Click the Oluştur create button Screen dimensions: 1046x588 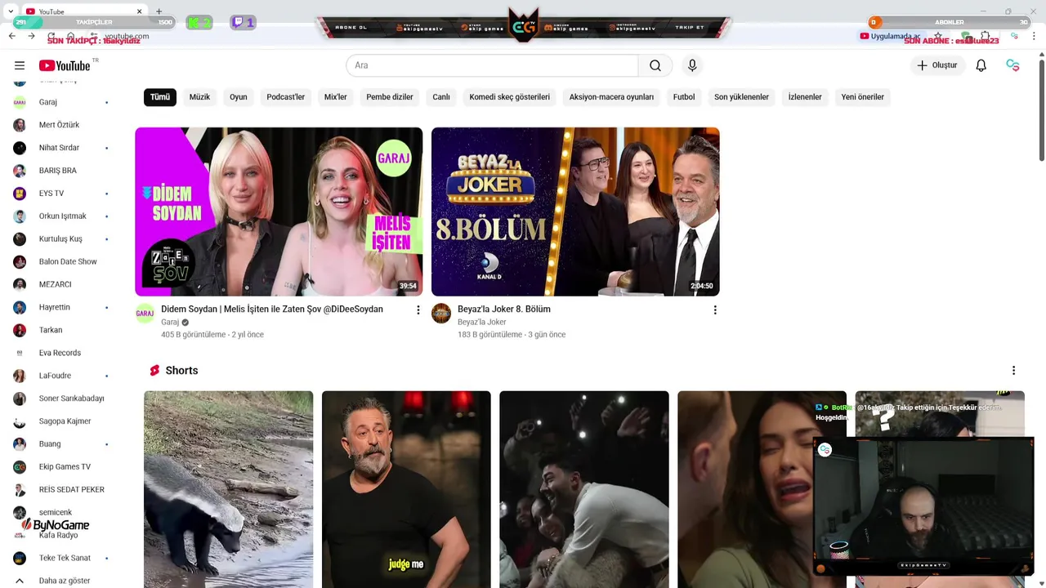pos(936,65)
